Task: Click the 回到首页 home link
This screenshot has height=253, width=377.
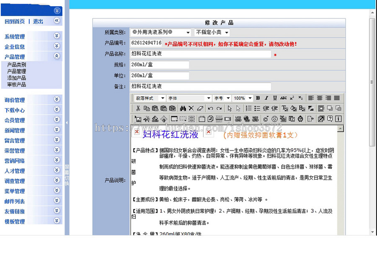Action: coord(15,20)
